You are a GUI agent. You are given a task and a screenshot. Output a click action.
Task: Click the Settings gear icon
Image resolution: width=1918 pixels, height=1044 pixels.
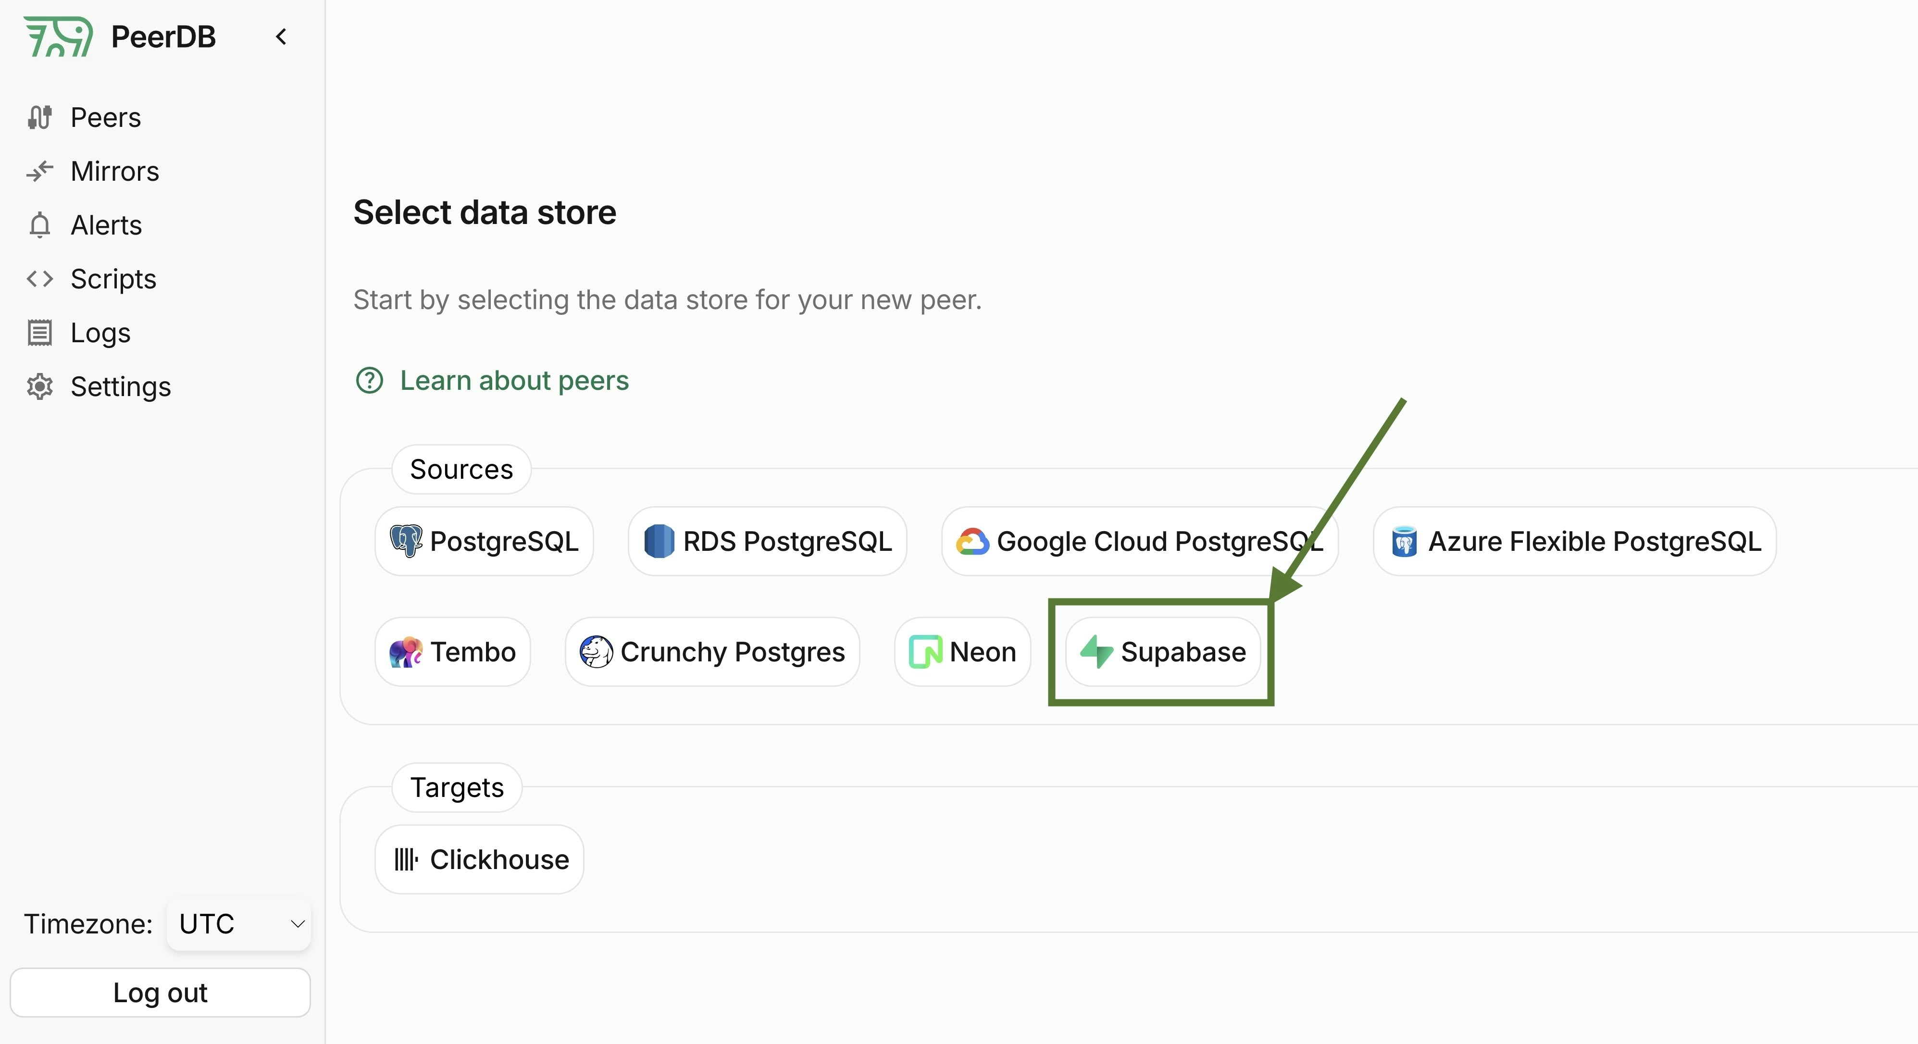tap(39, 386)
